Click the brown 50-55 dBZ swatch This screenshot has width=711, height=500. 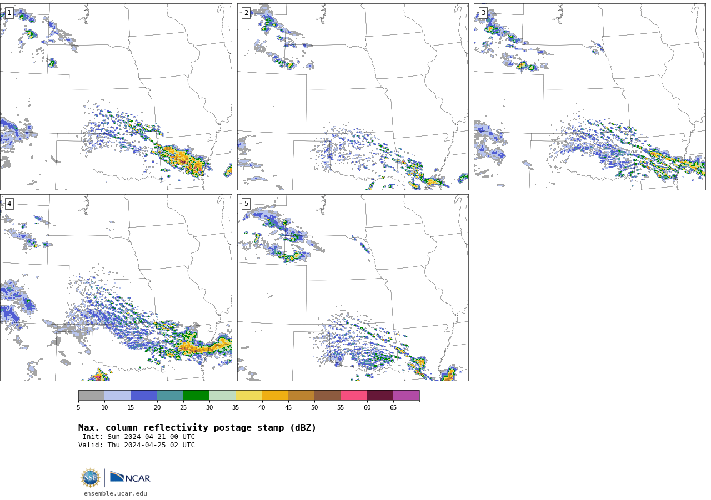tap(328, 395)
